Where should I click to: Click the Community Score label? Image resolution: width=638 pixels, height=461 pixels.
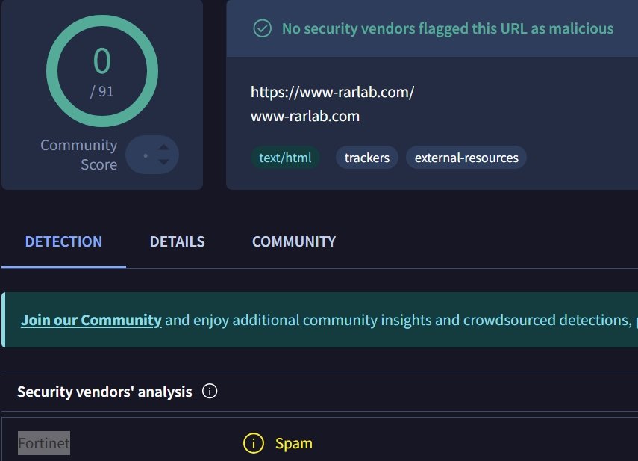(x=79, y=155)
